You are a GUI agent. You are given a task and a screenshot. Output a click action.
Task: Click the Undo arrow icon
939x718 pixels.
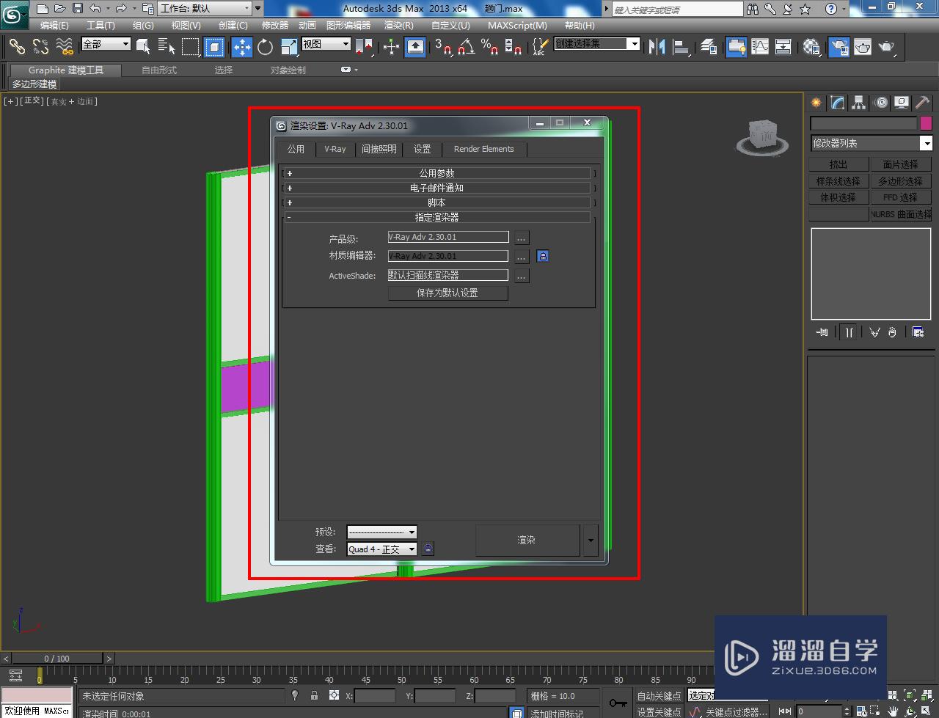pos(95,9)
